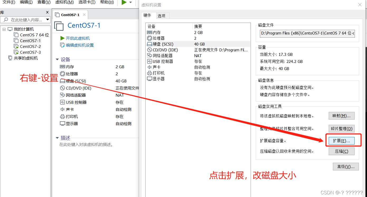Collapse the 设备 section

tap(57, 60)
